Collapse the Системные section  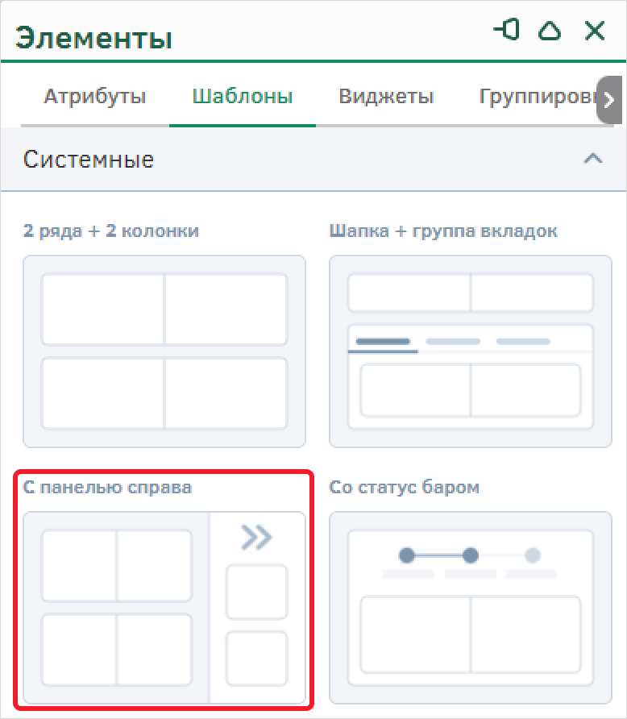pyautogui.click(x=593, y=159)
